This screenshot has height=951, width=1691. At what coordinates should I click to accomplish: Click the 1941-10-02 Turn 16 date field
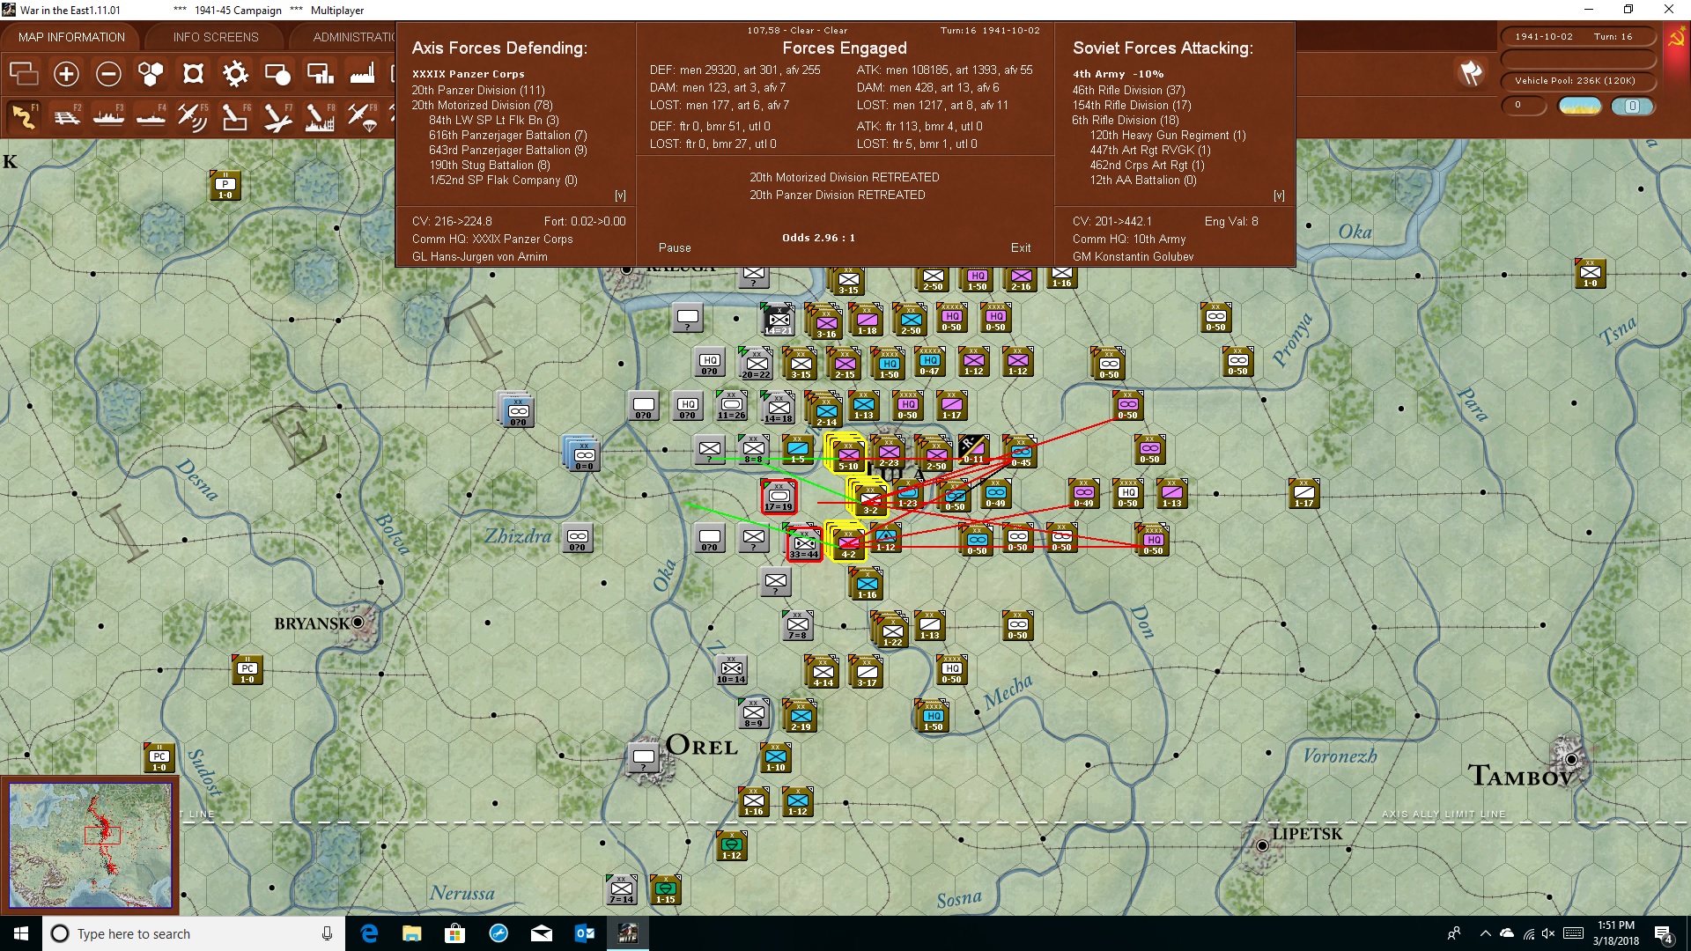click(1577, 37)
